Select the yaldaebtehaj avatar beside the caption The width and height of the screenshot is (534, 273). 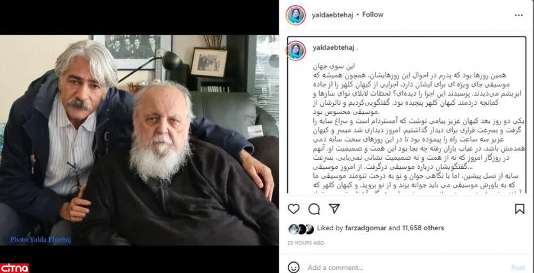[x=295, y=51]
